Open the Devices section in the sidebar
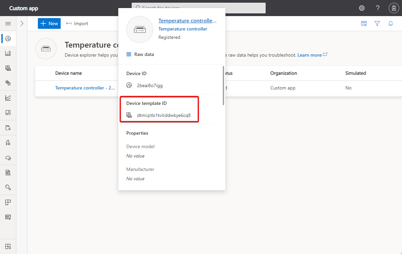Viewport: 402px width, 254px height. [x=8, y=39]
